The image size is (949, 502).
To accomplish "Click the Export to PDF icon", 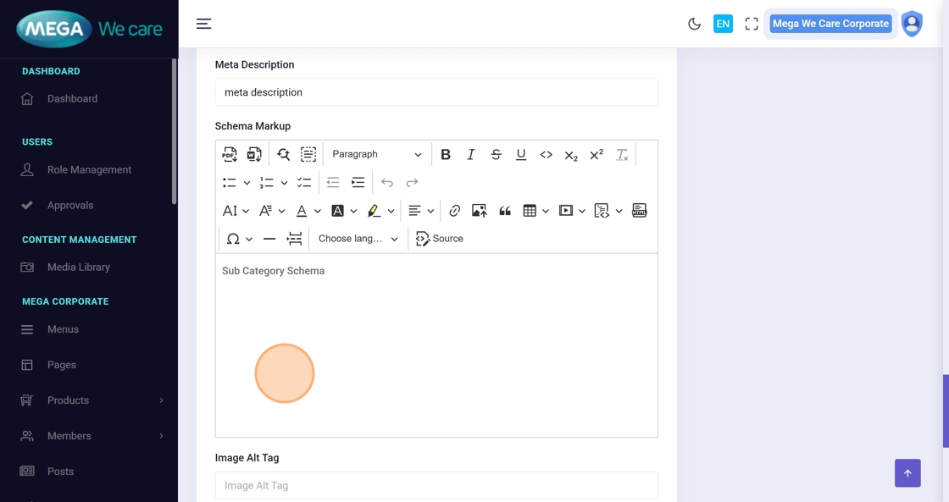I will [230, 154].
